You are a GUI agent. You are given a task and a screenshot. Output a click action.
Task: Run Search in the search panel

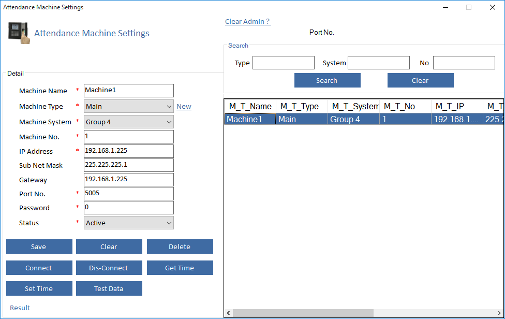(327, 80)
